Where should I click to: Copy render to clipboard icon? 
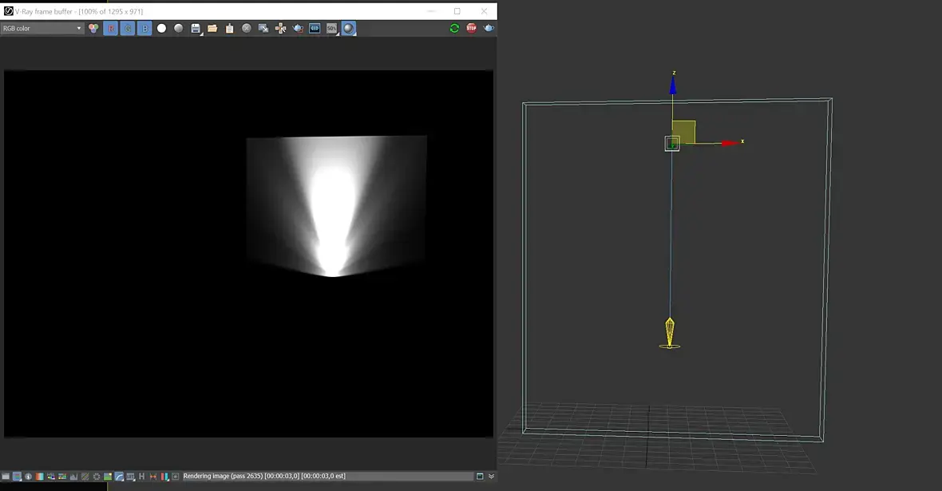pos(229,28)
